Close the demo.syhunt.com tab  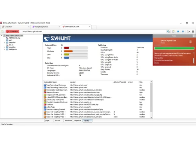click(x=89, y=27)
